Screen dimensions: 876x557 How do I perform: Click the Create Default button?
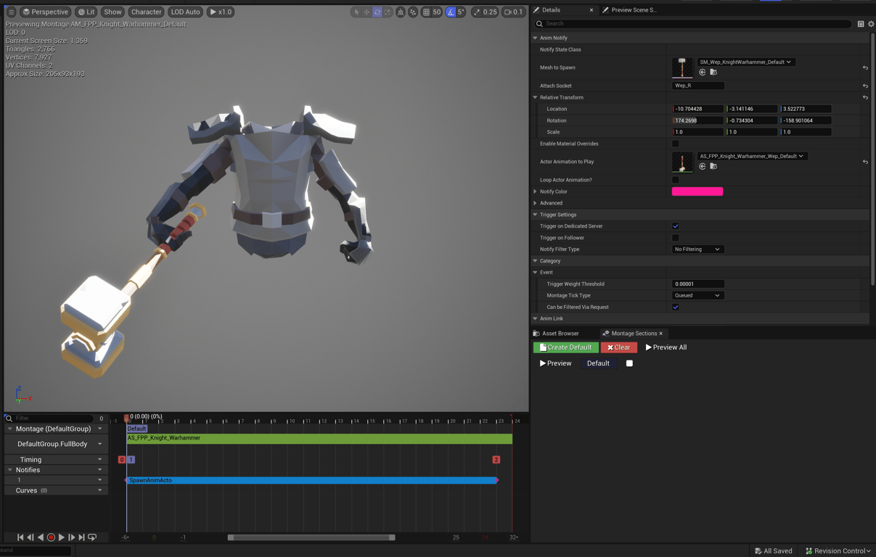(x=565, y=347)
